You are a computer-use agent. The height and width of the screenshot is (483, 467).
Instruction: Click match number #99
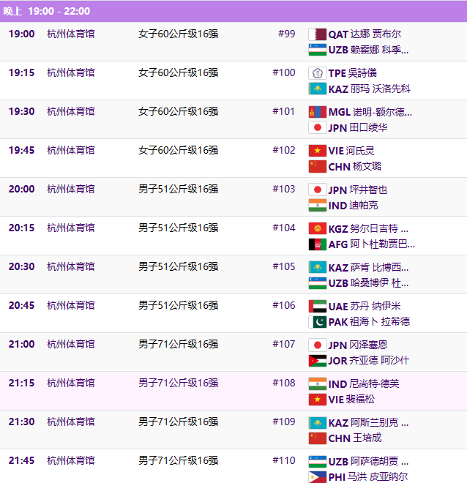click(286, 34)
